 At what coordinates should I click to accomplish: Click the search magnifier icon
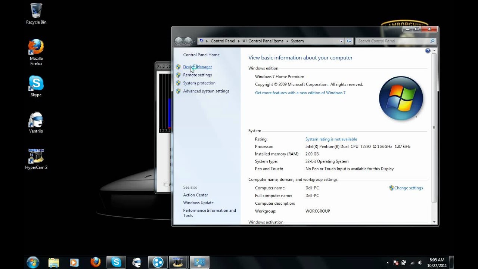pos(432,41)
